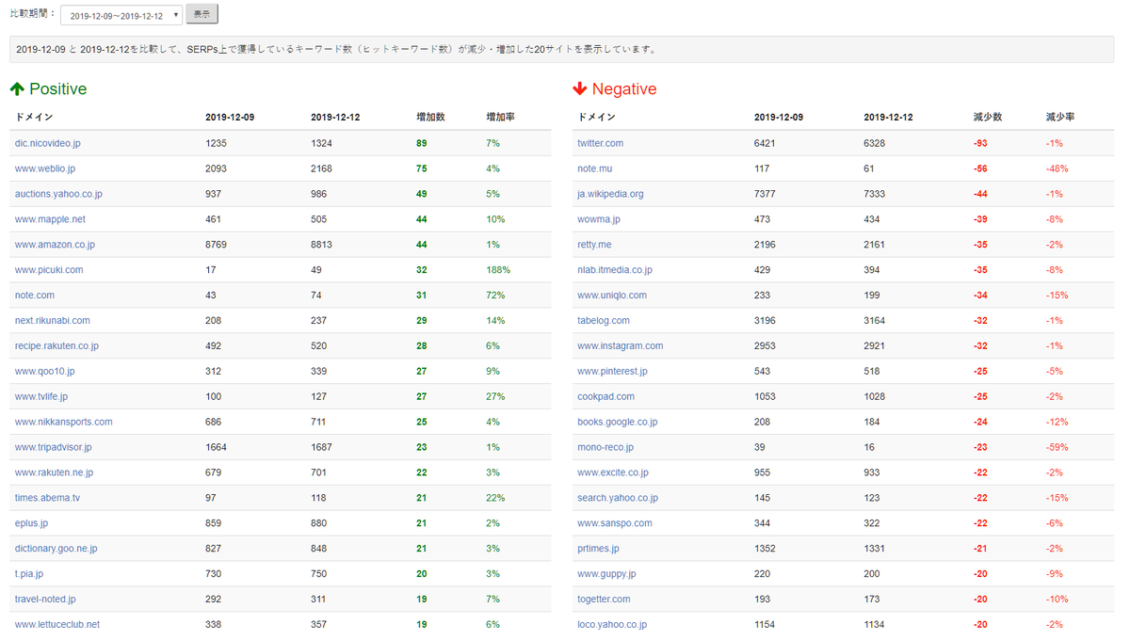Open www.amazon.co.jp domain link

point(55,245)
